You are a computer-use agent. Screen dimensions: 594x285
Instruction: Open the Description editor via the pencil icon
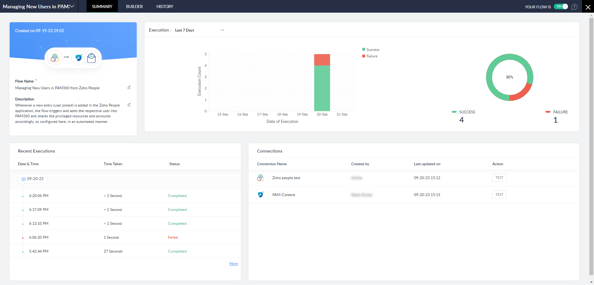129,105
